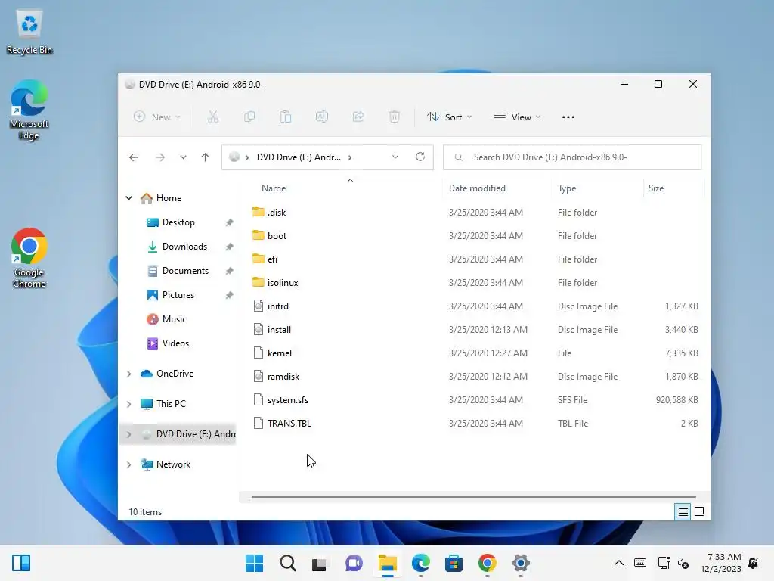Select Google Chrome desktop shortcut
The width and height of the screenshot is (774, 581).
click(x=29, y=258)
